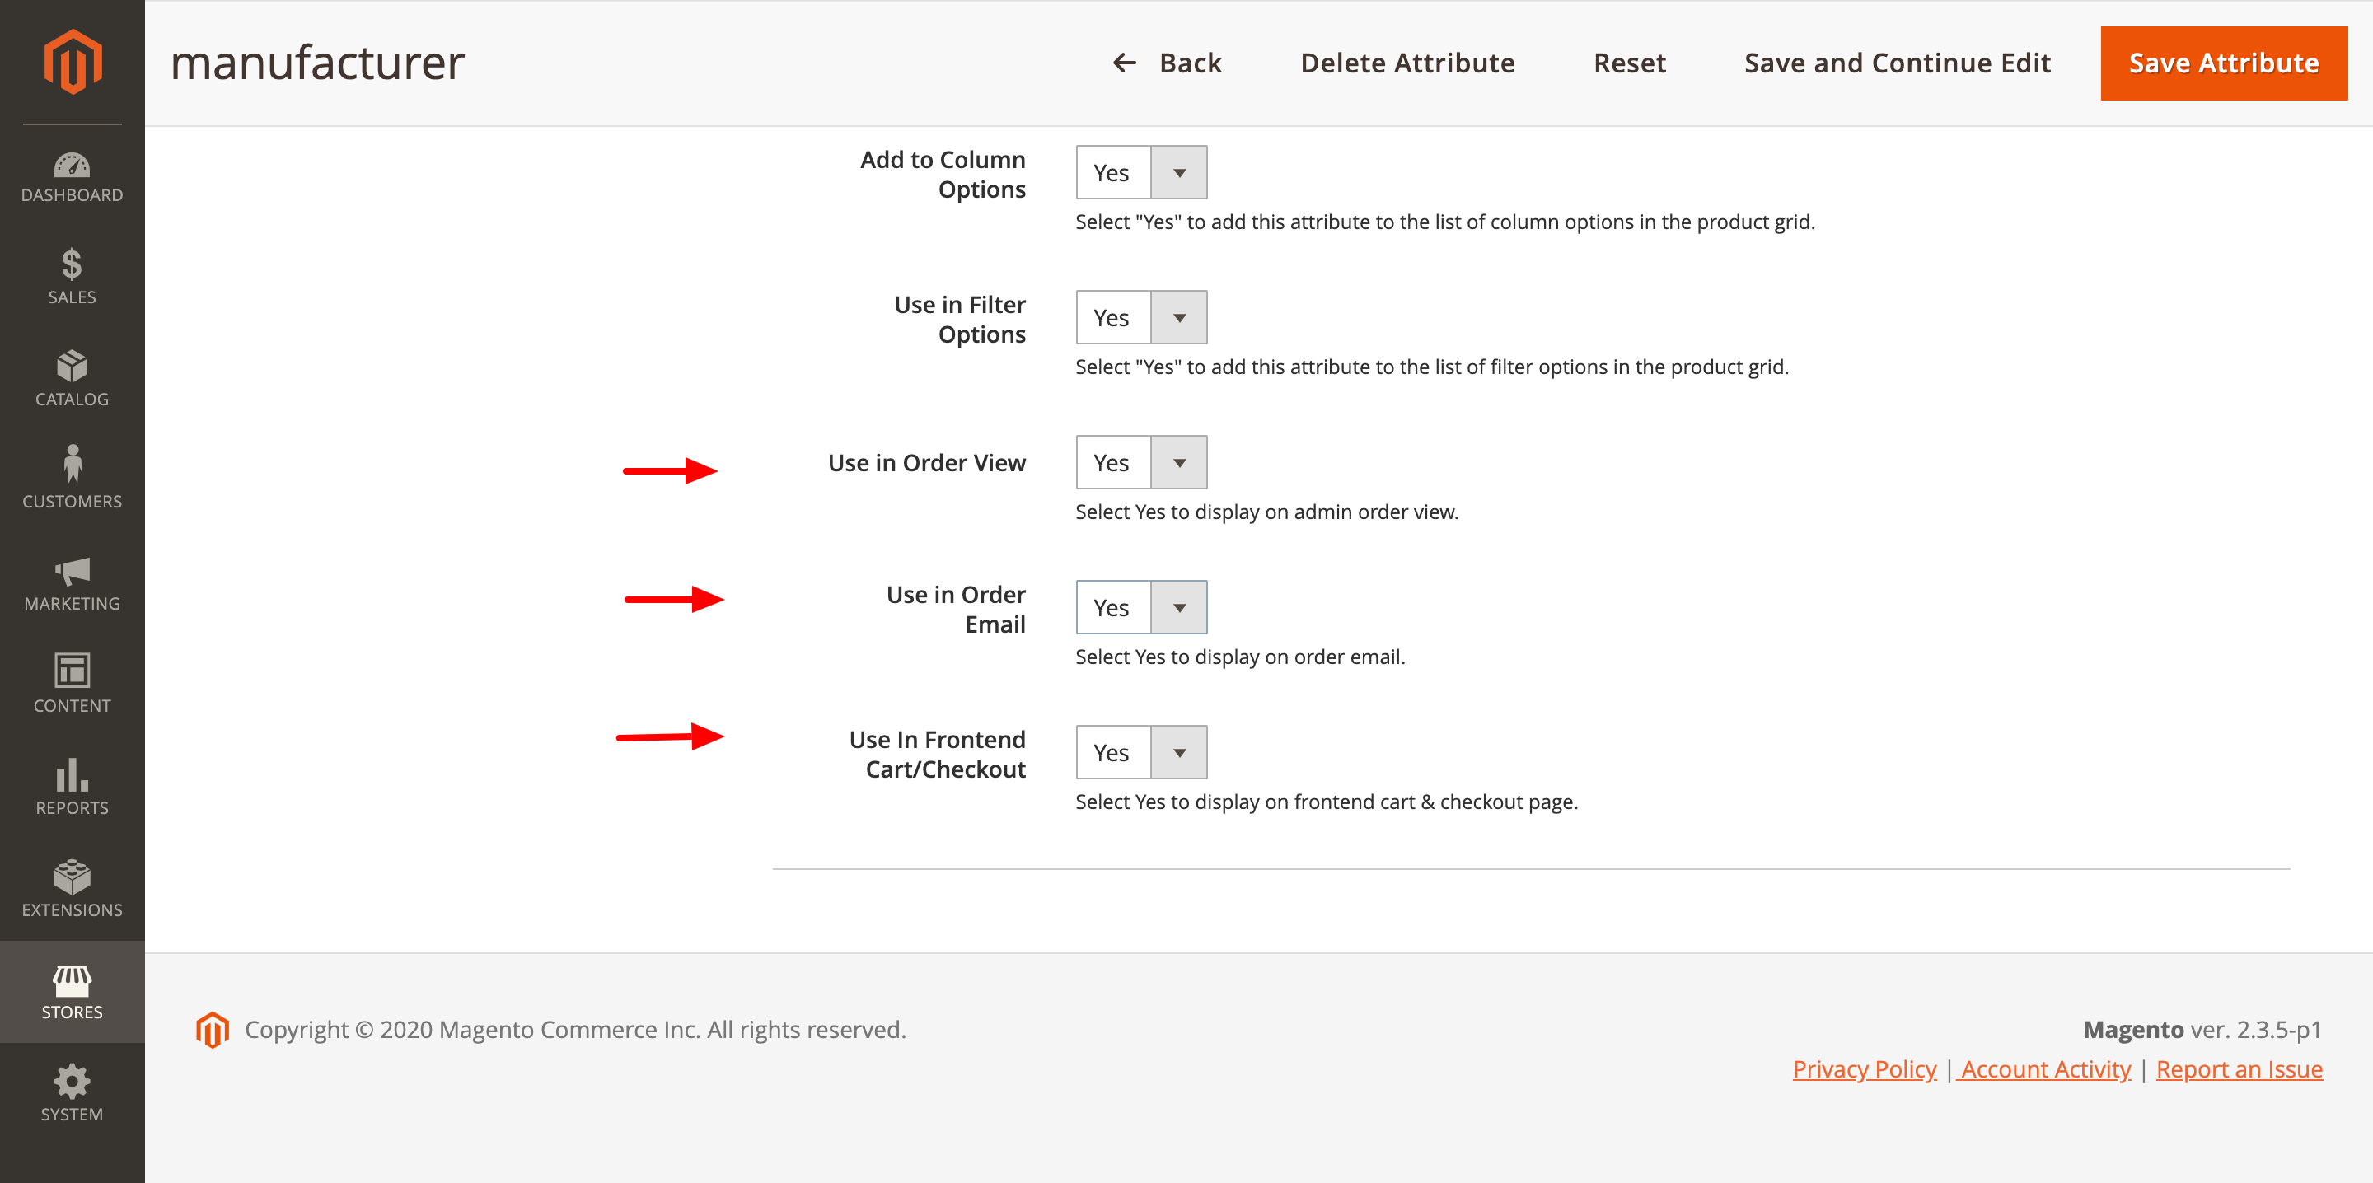
Task: Click the back arrow icon
Action: coord(1125,63)
